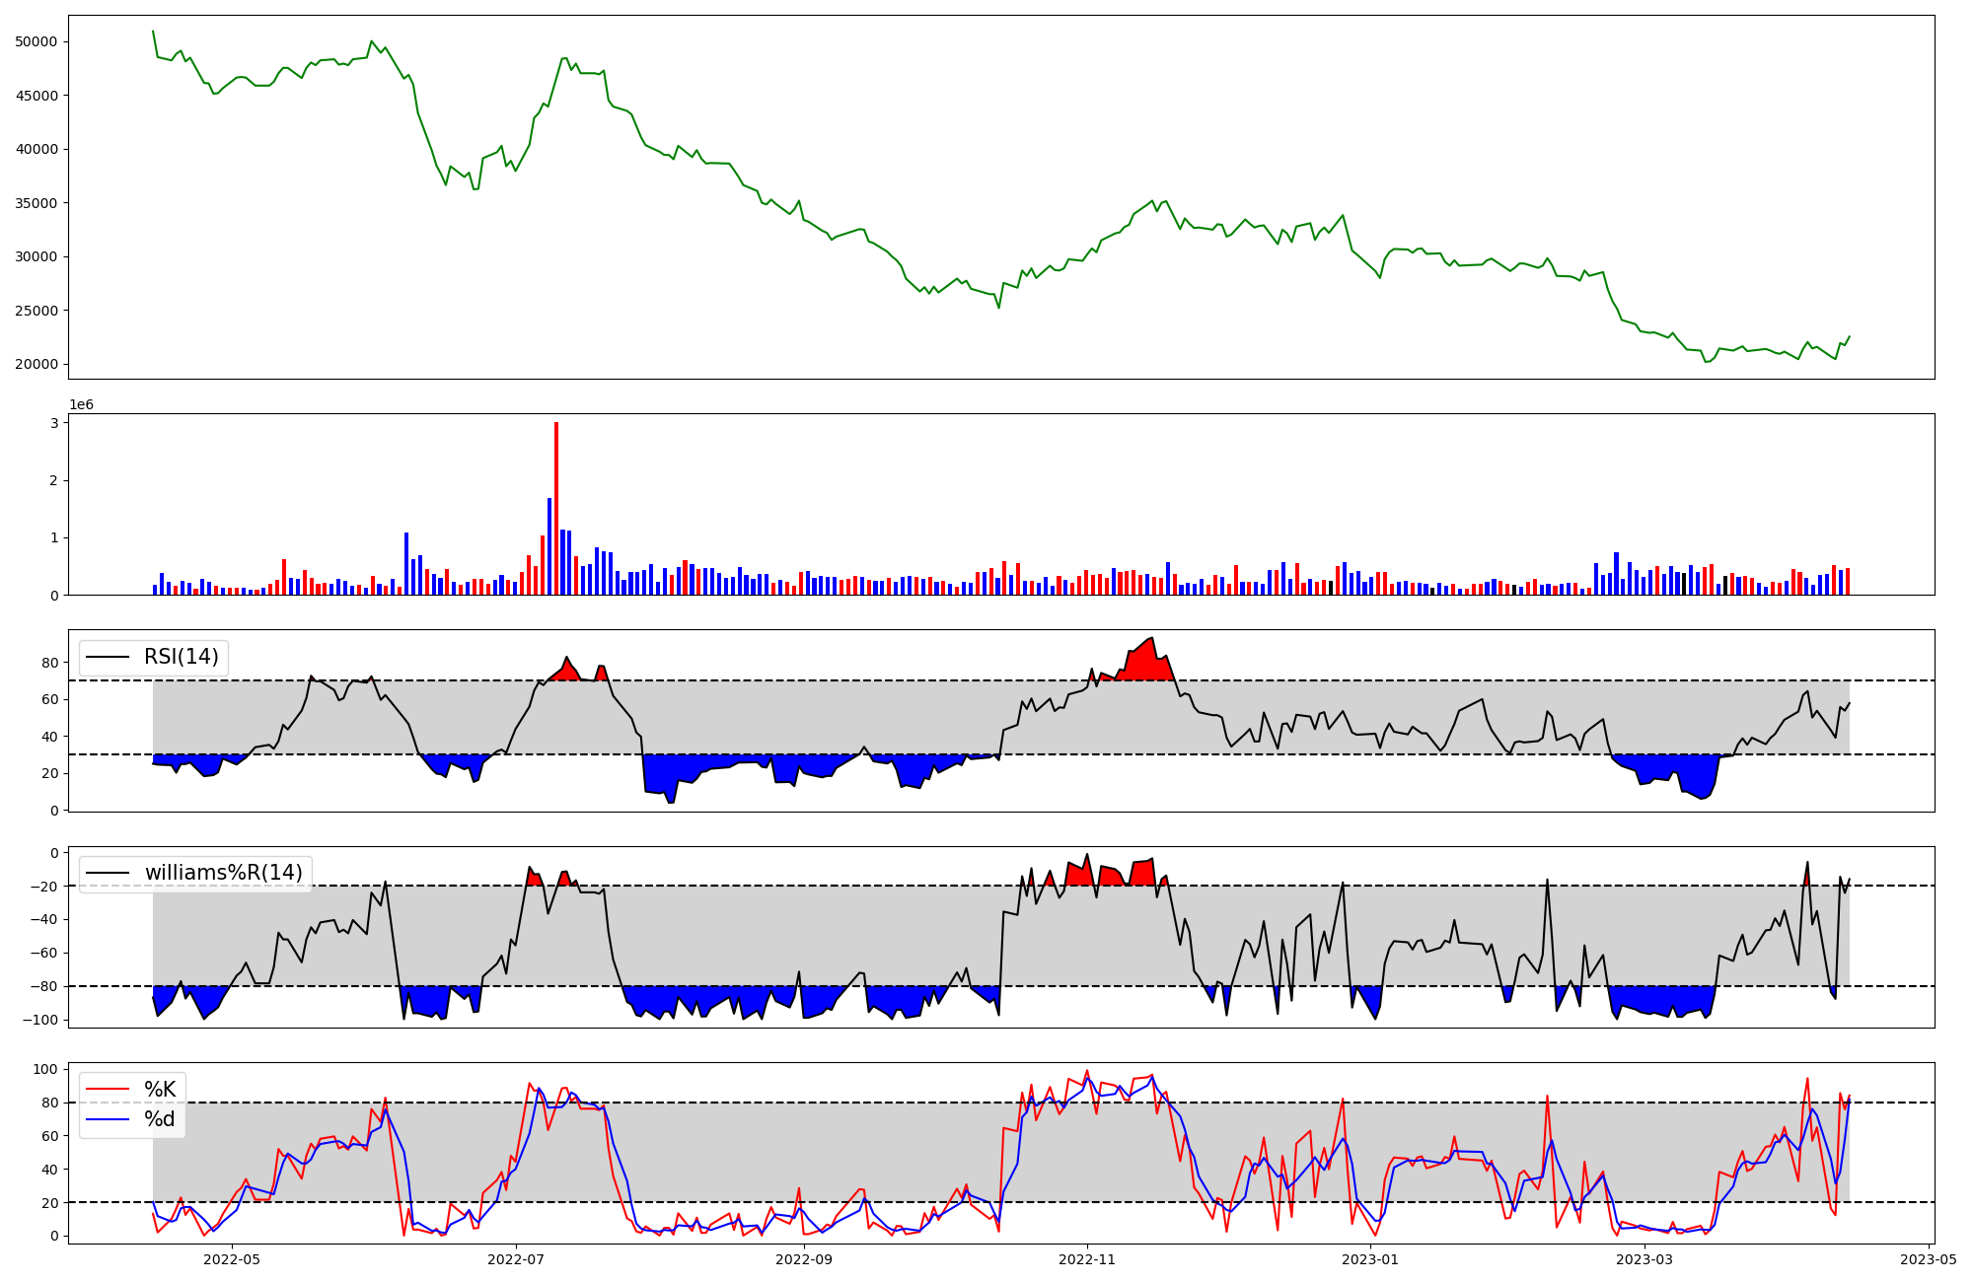Image resolution: width=1973 pixels, height=1282 pixels.
Task: Click the 1e6 volume scale label
Action: [81, 405]
